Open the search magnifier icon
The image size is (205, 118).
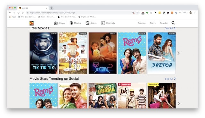[x=173, y=23]
